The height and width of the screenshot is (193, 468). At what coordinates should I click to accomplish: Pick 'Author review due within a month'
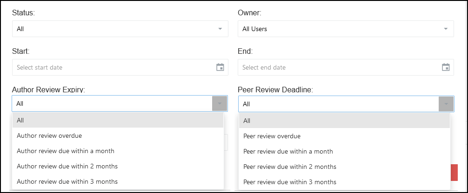click(118, 151)
